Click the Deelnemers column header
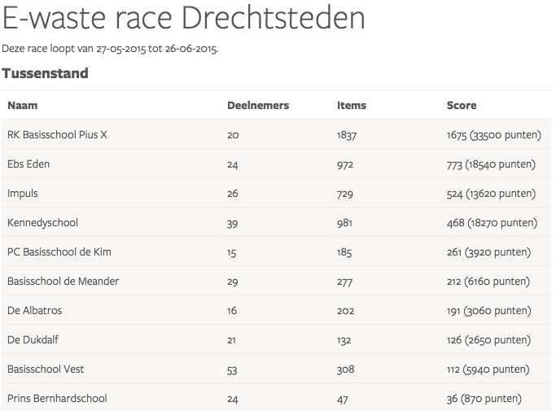The width and height of the screenshot is (556, 411). tap(257, 105)
